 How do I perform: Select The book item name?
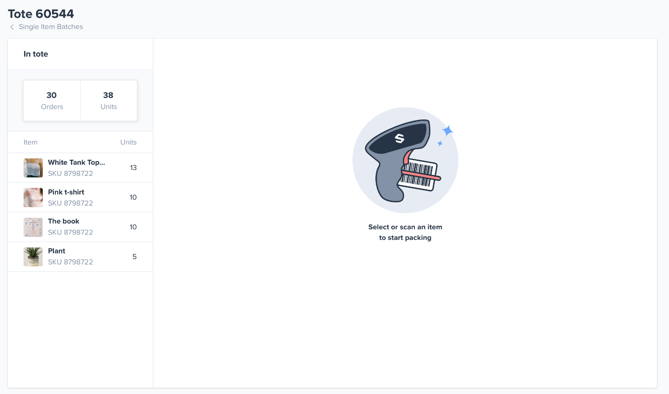click(x=64, y=221)
